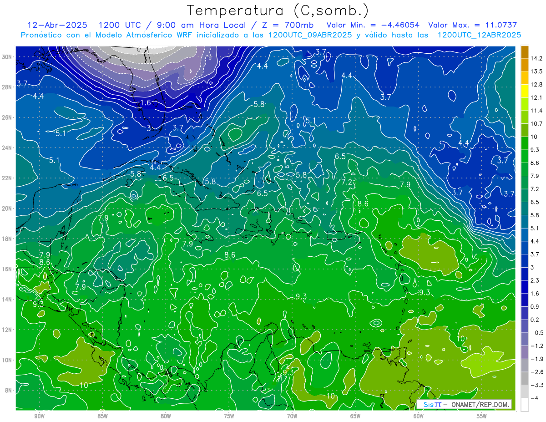Click the legend swatch between 5.8 and 6.5
This screenshot has height=422, width=546.
pyautogui.click(x=525, y=208)
